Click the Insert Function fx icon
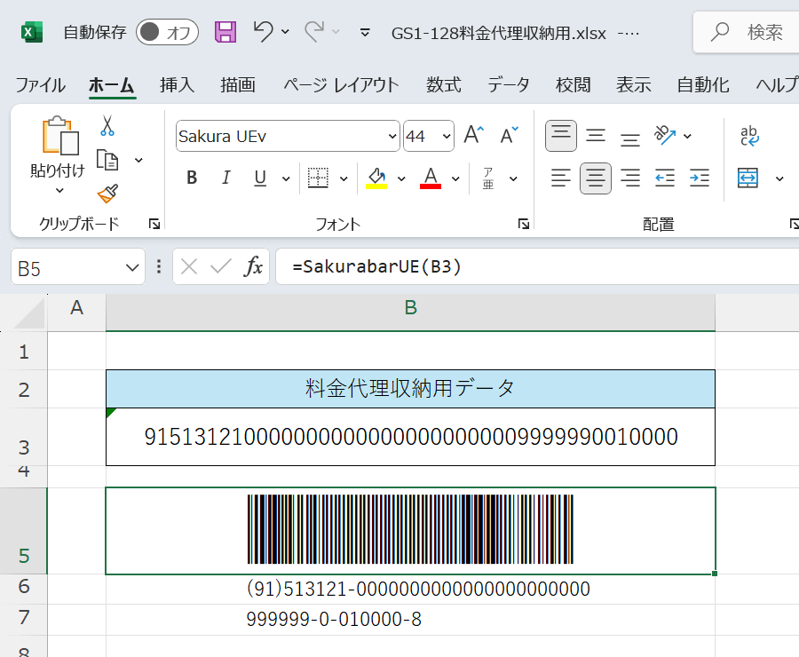The height and width of the screenshot is (657, 799). [x=255, y=266]
